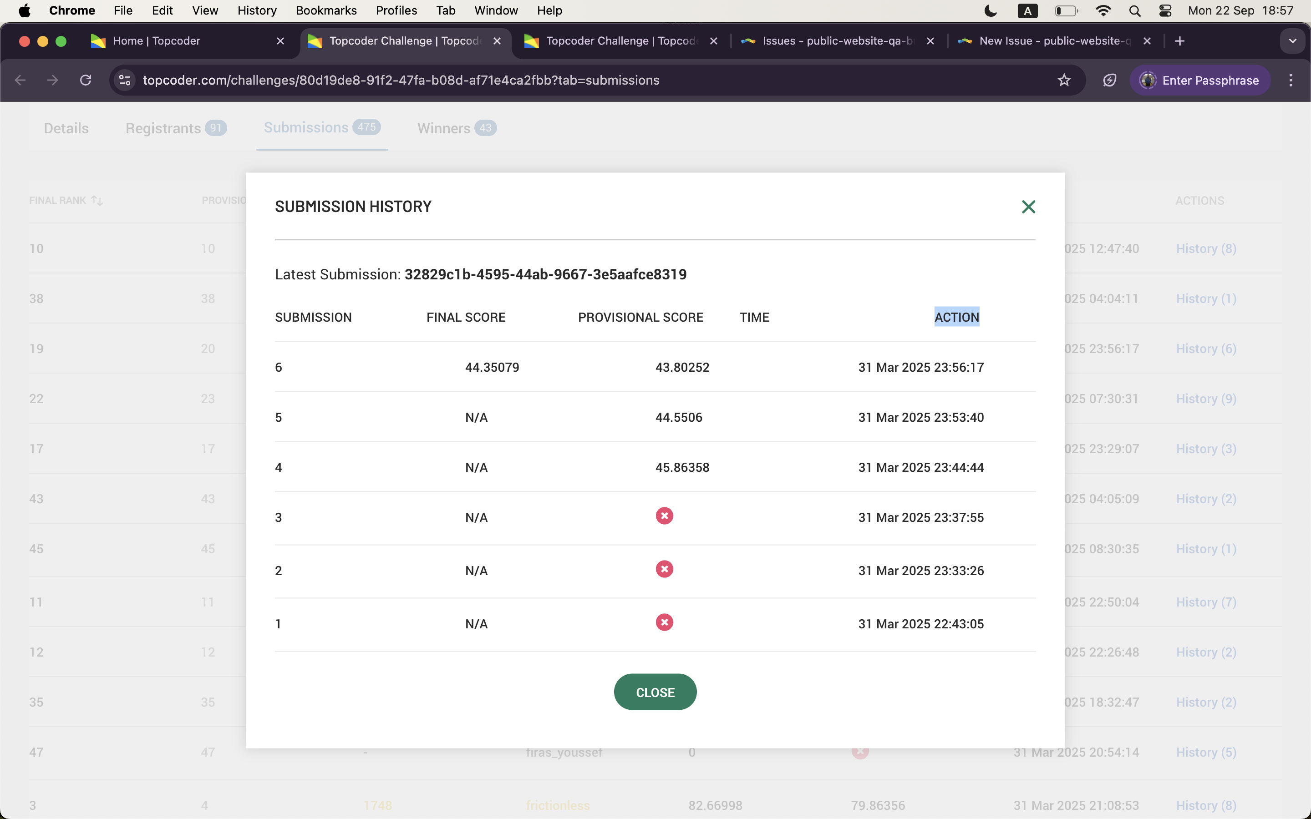
Task: Close the Submission History modal with X icon
Action: tap(1028, 207)
